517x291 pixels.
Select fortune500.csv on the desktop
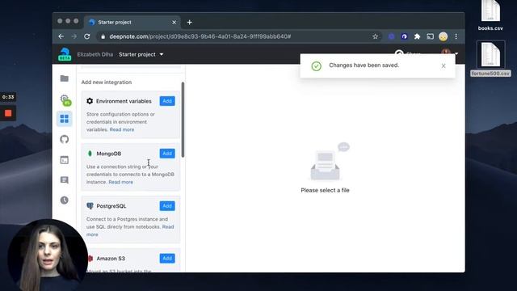(490, 59)
